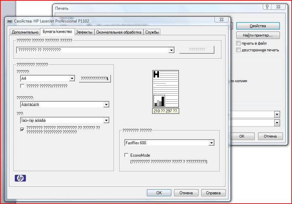292x204 pixels.
Task: Open the A4 paper size dropdown
Action: pos(72,79)
